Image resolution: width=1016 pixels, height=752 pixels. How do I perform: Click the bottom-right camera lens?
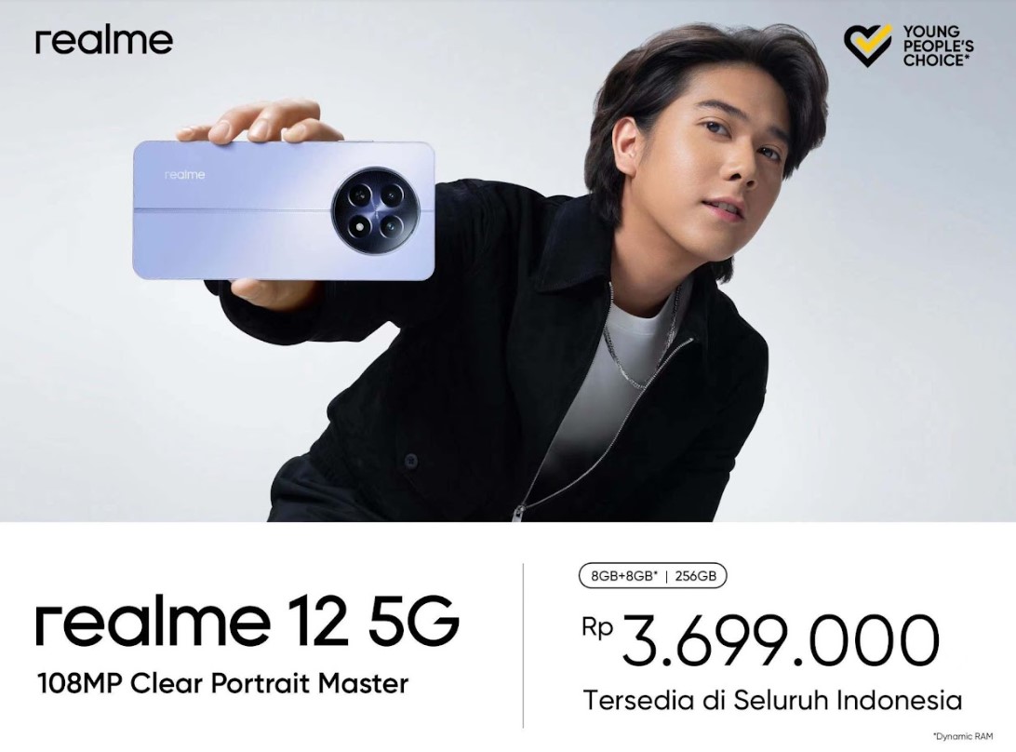pos(393,227)
